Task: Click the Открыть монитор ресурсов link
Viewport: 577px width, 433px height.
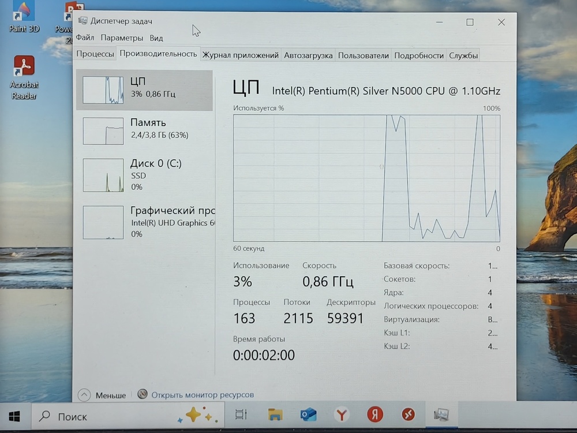Action: pos(202,395)
